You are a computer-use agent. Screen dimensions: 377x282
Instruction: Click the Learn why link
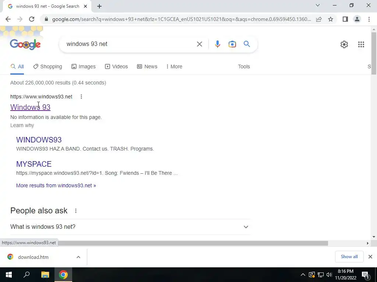[x=22, y=126]
